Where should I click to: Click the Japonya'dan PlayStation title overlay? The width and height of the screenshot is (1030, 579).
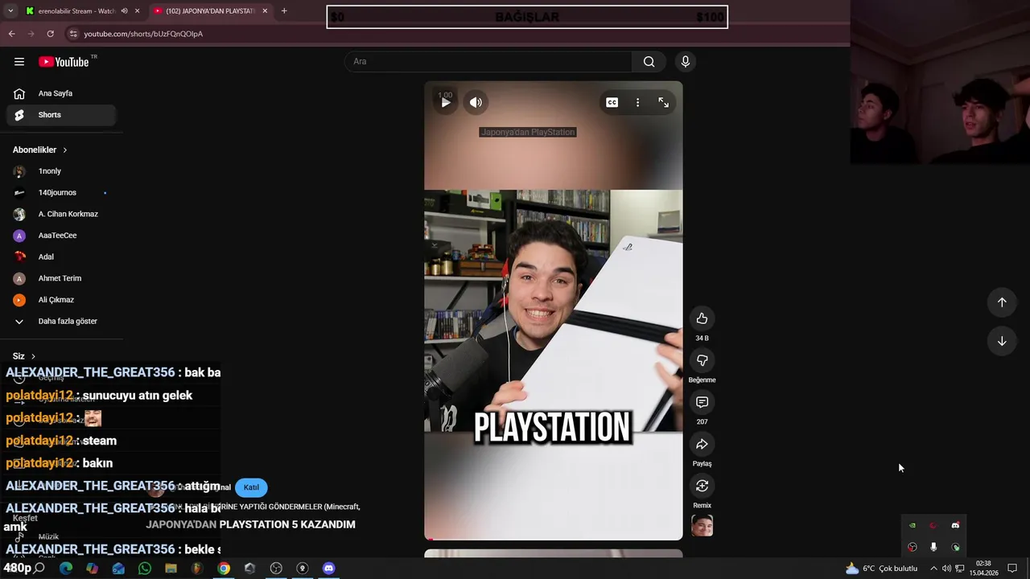click(x=528, y=132)
